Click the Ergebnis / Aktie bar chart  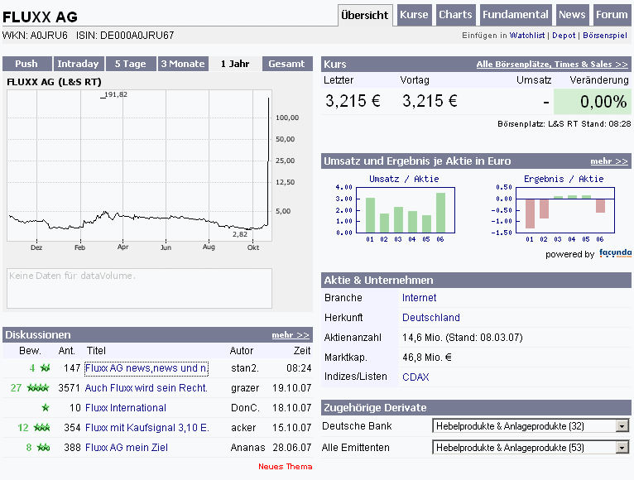point(565,210)
